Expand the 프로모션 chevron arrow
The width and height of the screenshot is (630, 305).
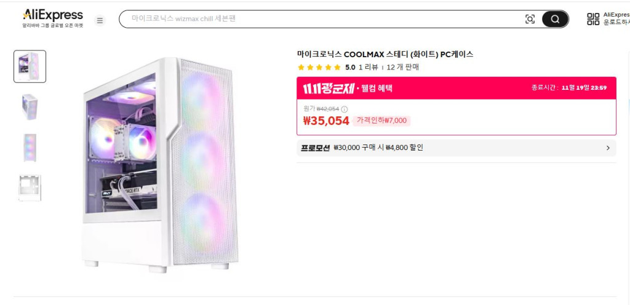point(608,148)
